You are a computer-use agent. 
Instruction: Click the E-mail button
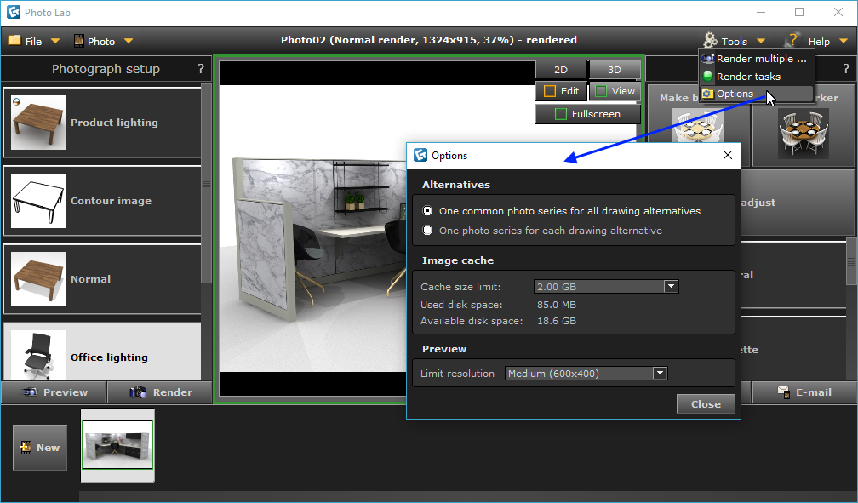(804, 392)
